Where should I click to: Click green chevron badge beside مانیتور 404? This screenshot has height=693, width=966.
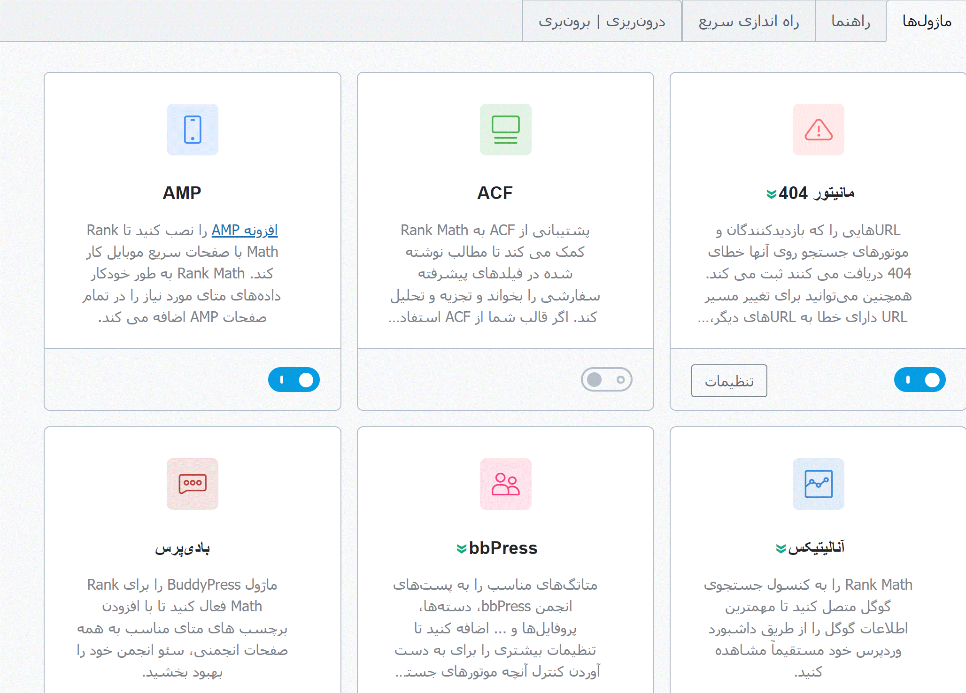coord(771,194)
